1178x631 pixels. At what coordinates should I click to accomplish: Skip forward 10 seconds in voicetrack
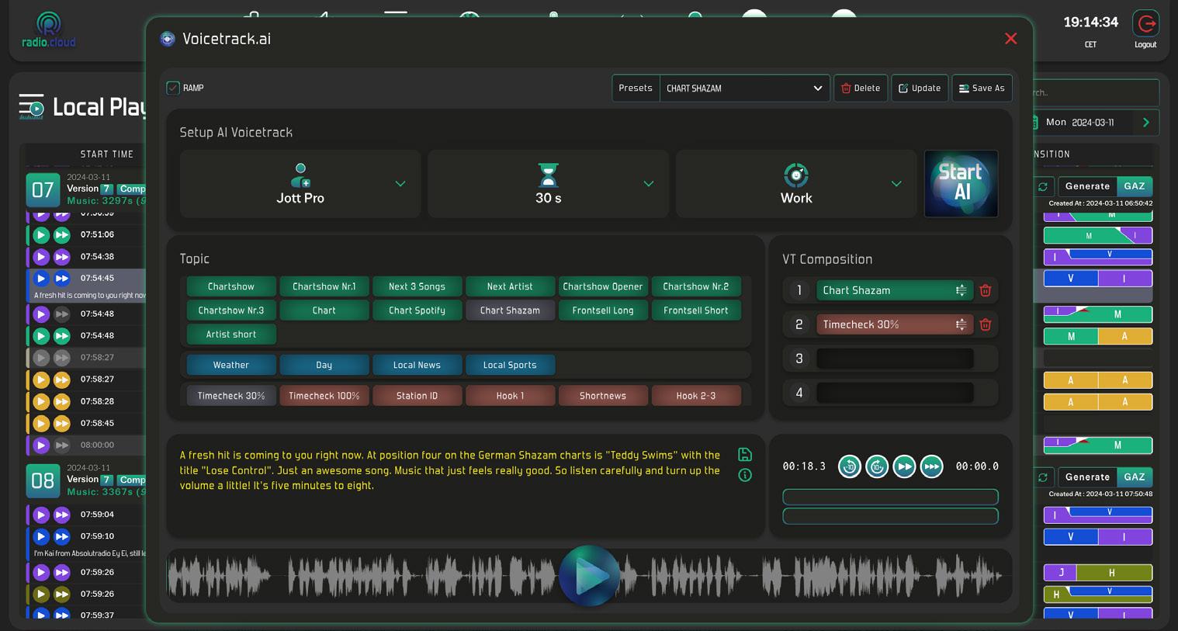[877, 466]
